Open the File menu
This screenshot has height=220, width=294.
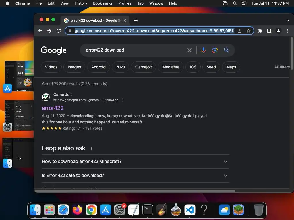(x=39, y=3)
